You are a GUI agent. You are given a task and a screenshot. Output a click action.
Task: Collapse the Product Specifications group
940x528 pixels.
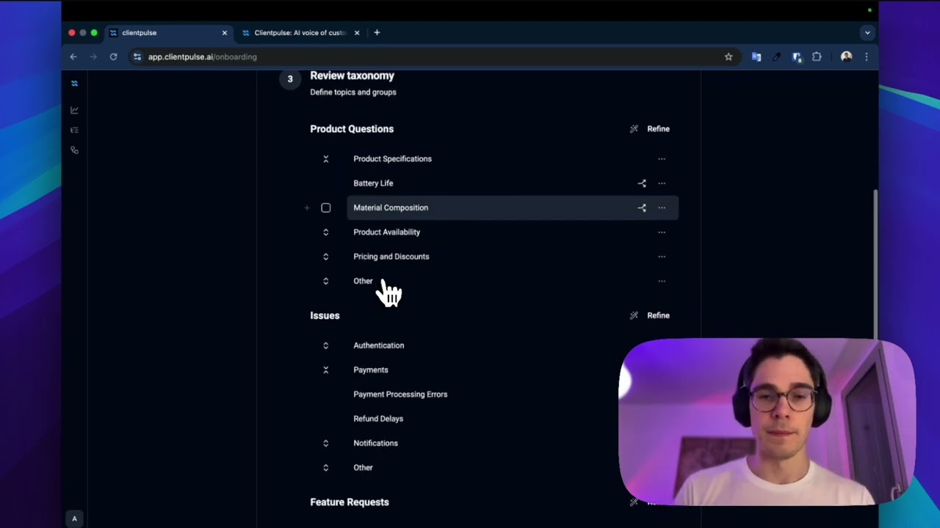coord(326,159)
